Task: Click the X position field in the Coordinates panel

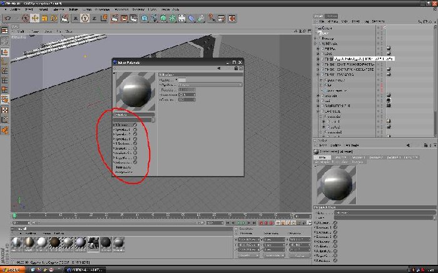Action: [247, 240]
